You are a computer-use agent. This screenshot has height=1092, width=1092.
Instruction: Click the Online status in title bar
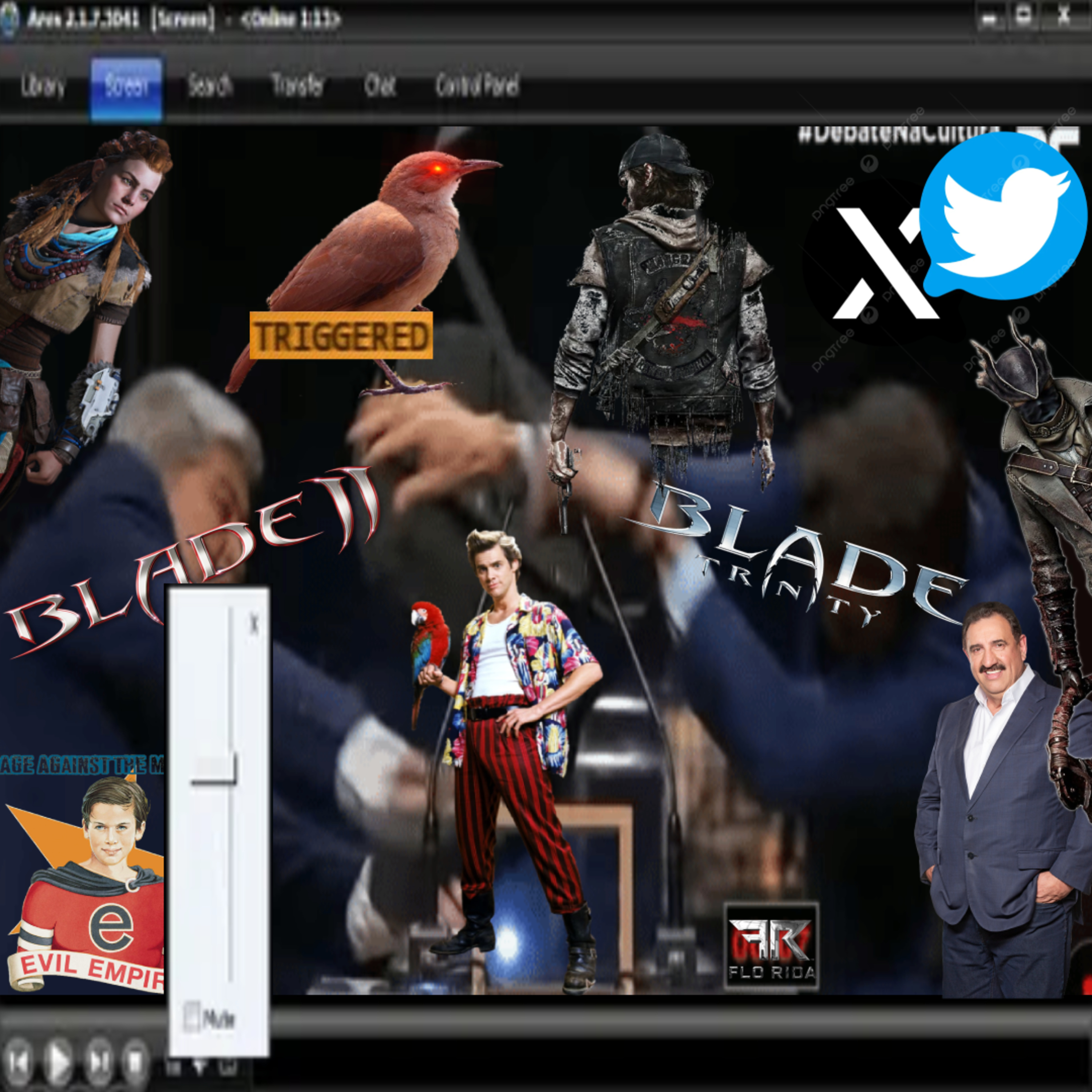[290, 20]
